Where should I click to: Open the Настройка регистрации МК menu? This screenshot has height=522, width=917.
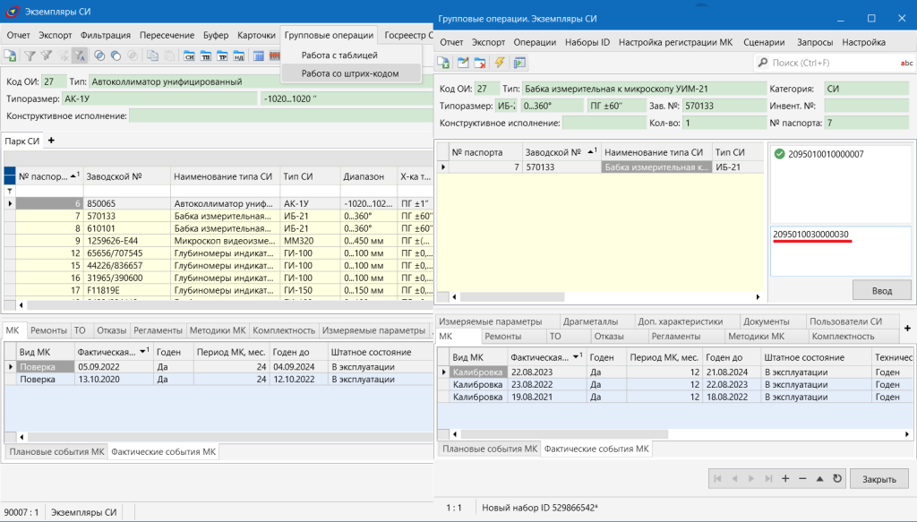pos(675,42)
